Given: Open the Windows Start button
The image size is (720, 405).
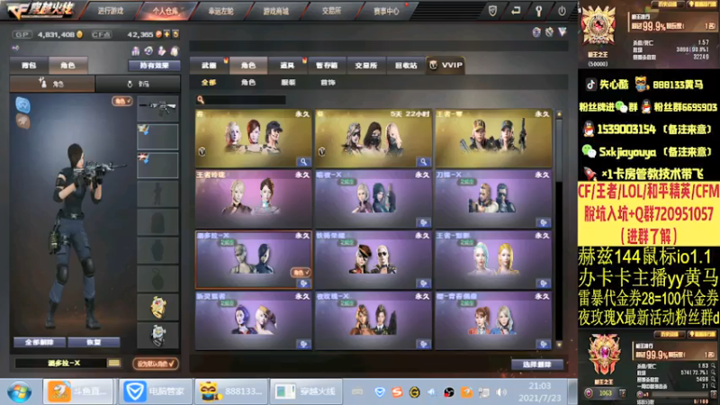Looking at the screenshot, I should click(19, 391).
